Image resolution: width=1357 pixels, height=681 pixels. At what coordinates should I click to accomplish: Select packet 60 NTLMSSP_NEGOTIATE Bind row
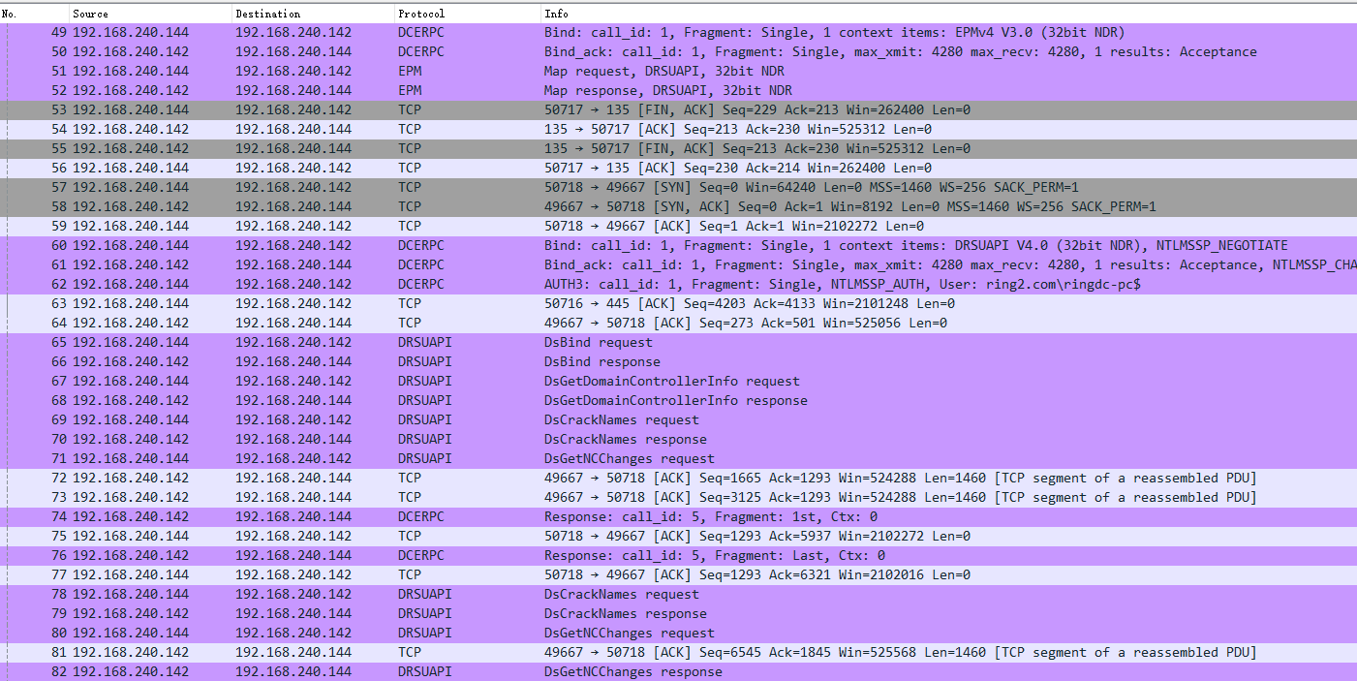pos(678,245)
